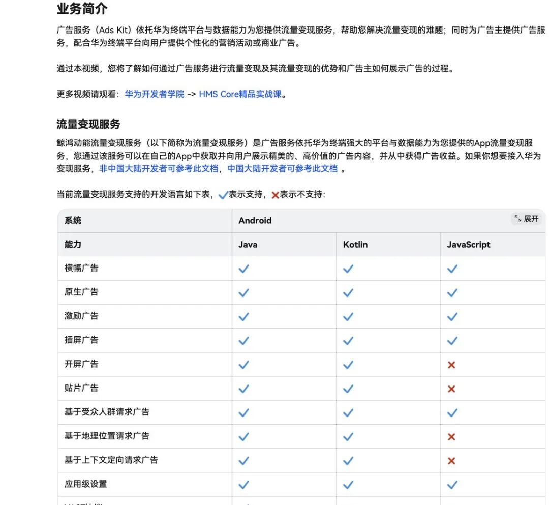Follow the 中国大陆开发者可参考此文档 link
549x505 pixels.
point(283,169)
